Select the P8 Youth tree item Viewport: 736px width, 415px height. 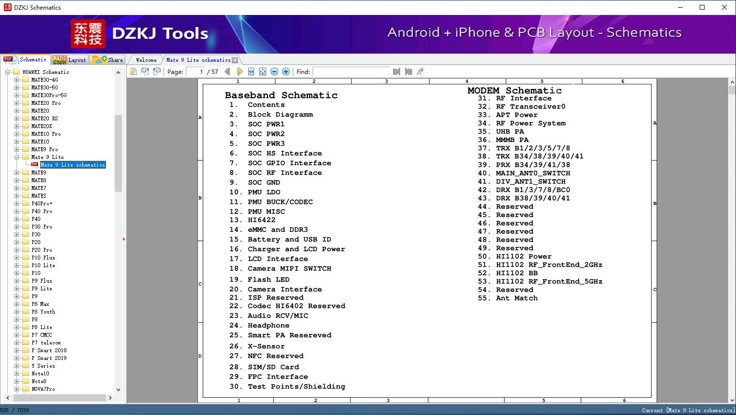point(43,312)
